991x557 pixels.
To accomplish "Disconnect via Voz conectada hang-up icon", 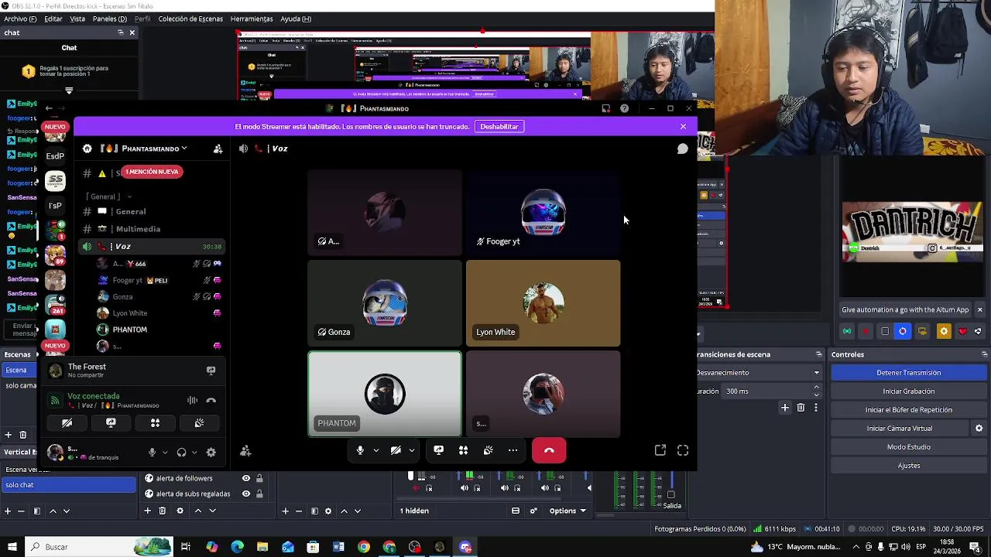I will coord(211,401).
